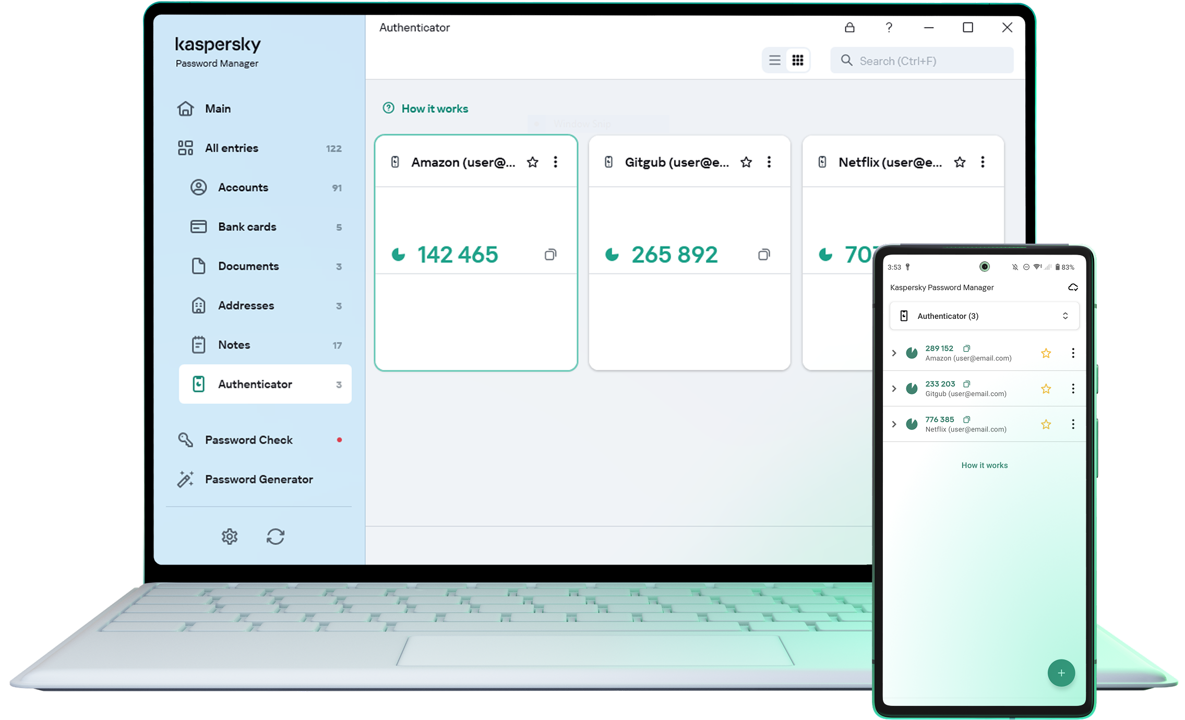Toggle favorite star on Gitgub card
1185x720 pixels.
(746, 162)
